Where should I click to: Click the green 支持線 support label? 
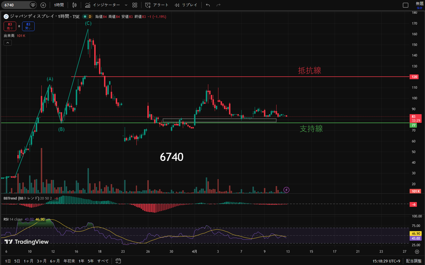pyautogui.click(x=311, y=129)
